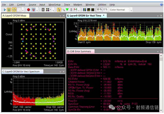Click the Data EVM row
This screenshot has height=114, width=164.
[96, 67]
